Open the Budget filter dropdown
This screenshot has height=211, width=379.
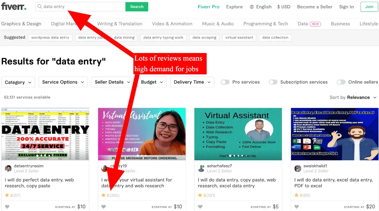pos(152,82)
